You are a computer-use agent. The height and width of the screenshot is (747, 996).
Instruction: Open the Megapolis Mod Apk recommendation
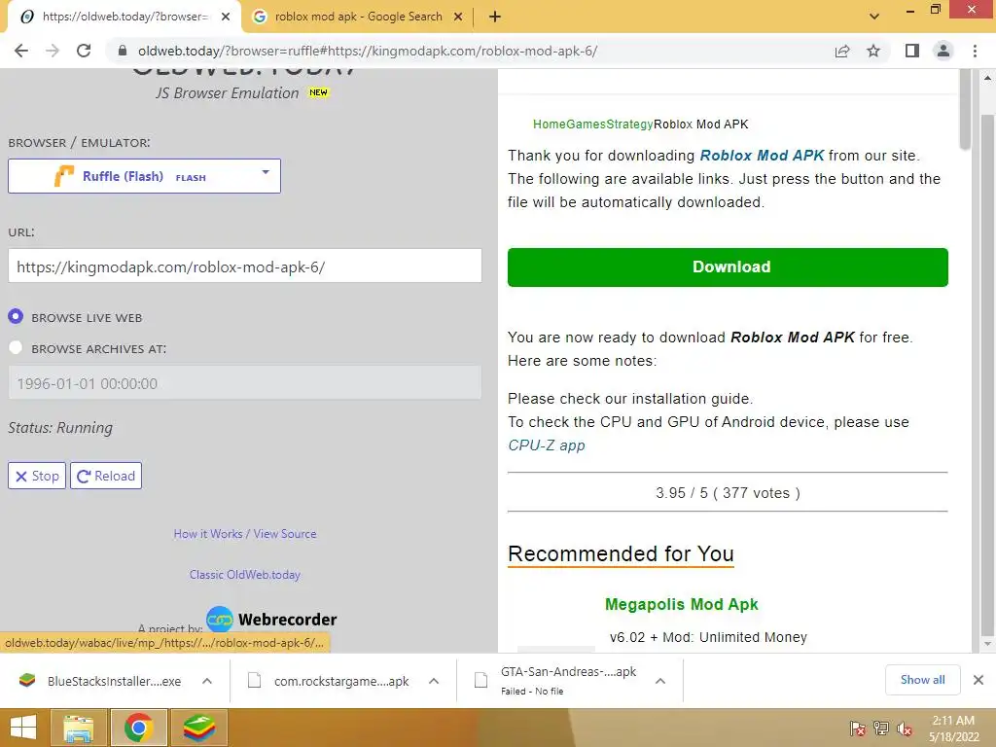coord(682,604)
